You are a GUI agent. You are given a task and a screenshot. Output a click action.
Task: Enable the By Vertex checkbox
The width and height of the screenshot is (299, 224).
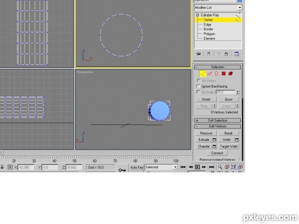click(199, 81)
